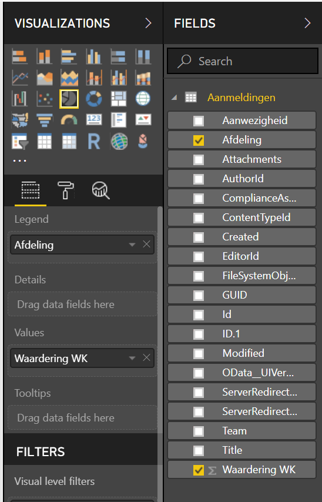Select the R script visual
The width and height of the screenshot is (322, 502).
tap(94, 141)
